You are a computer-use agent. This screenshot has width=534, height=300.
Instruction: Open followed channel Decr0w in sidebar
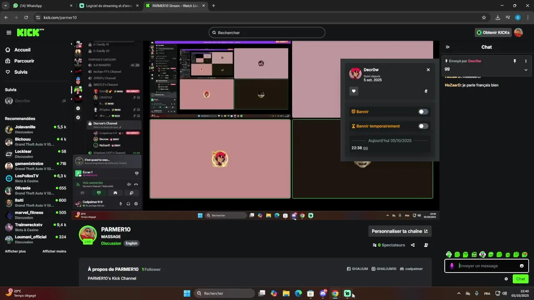[x=35, y=101]
